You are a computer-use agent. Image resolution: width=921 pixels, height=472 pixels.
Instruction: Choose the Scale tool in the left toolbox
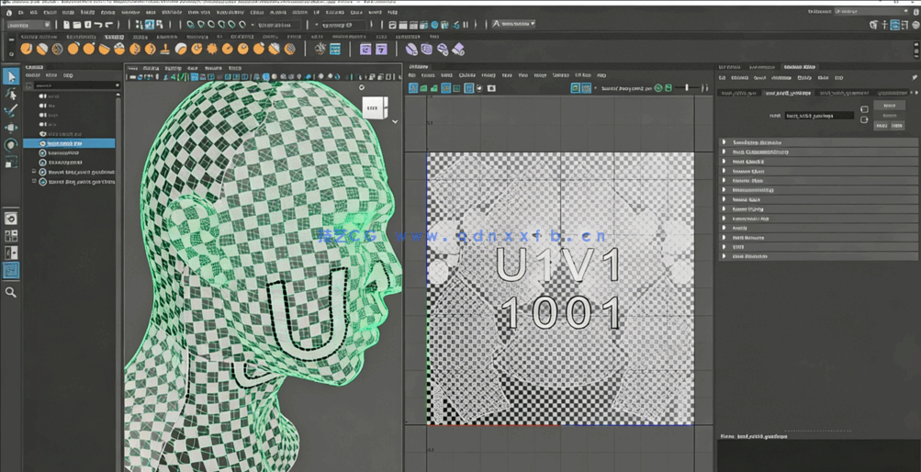pos(11,162)
